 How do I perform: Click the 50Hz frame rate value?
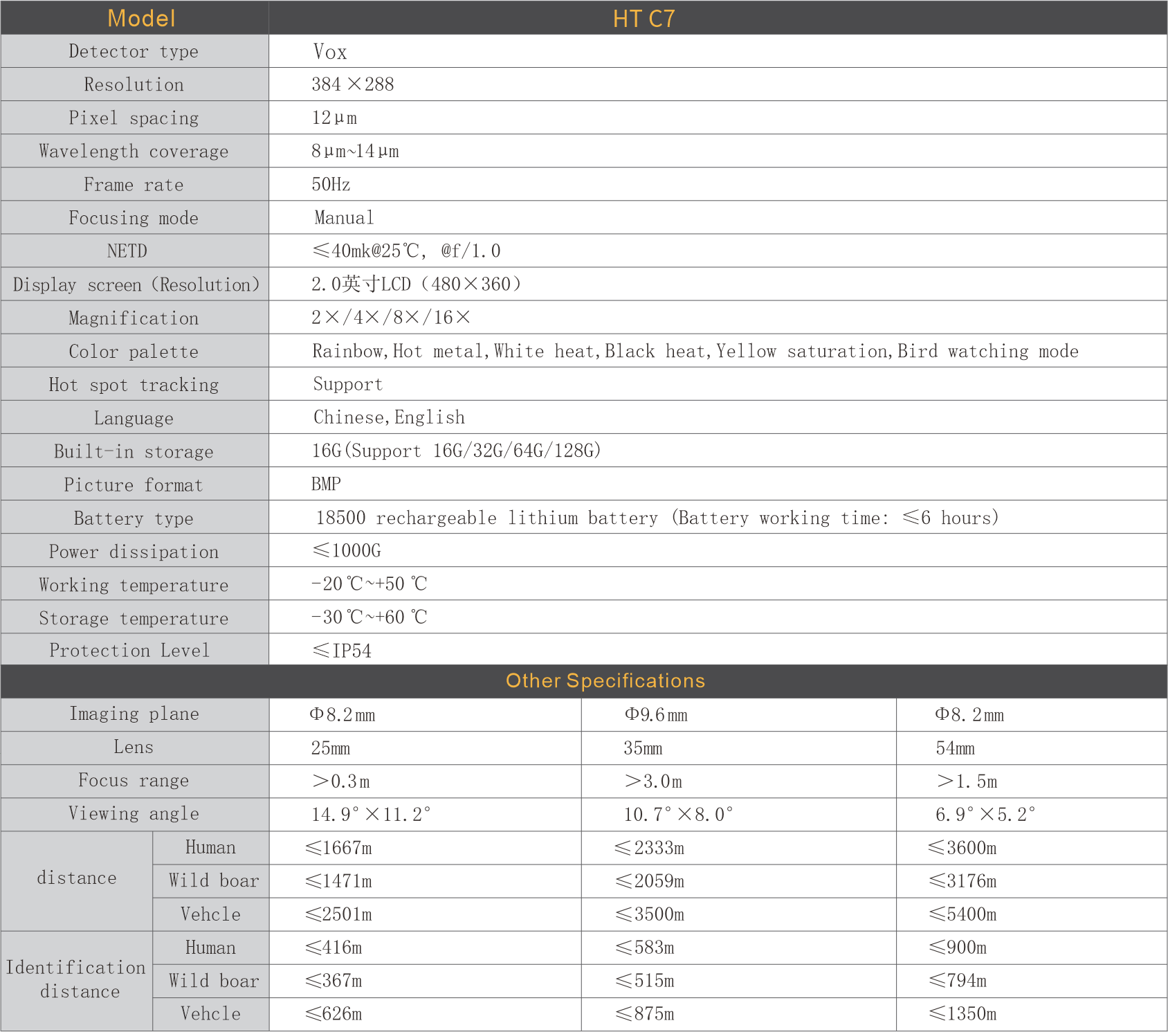coord(331,185)
